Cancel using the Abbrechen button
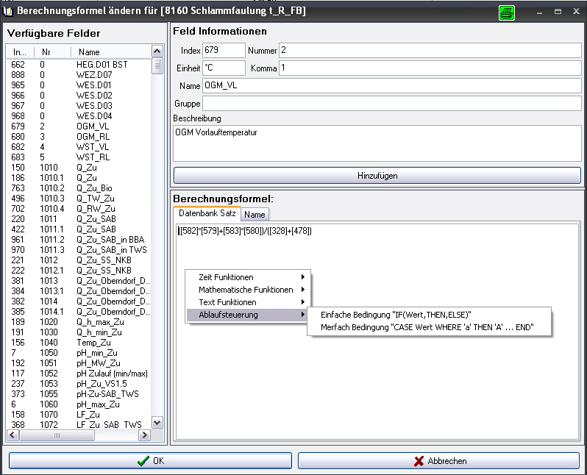 tap(439, 461)
